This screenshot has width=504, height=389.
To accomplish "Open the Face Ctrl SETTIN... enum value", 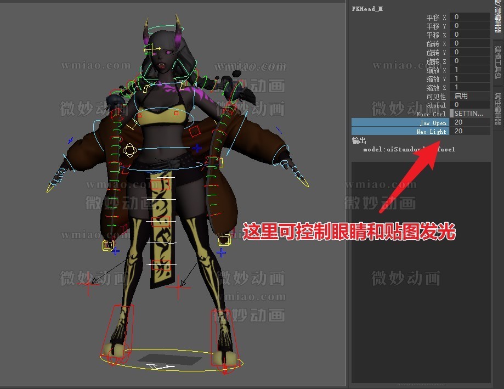I will click(470, 114).
